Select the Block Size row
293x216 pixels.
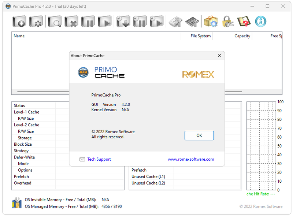click(x=68, y=144)
